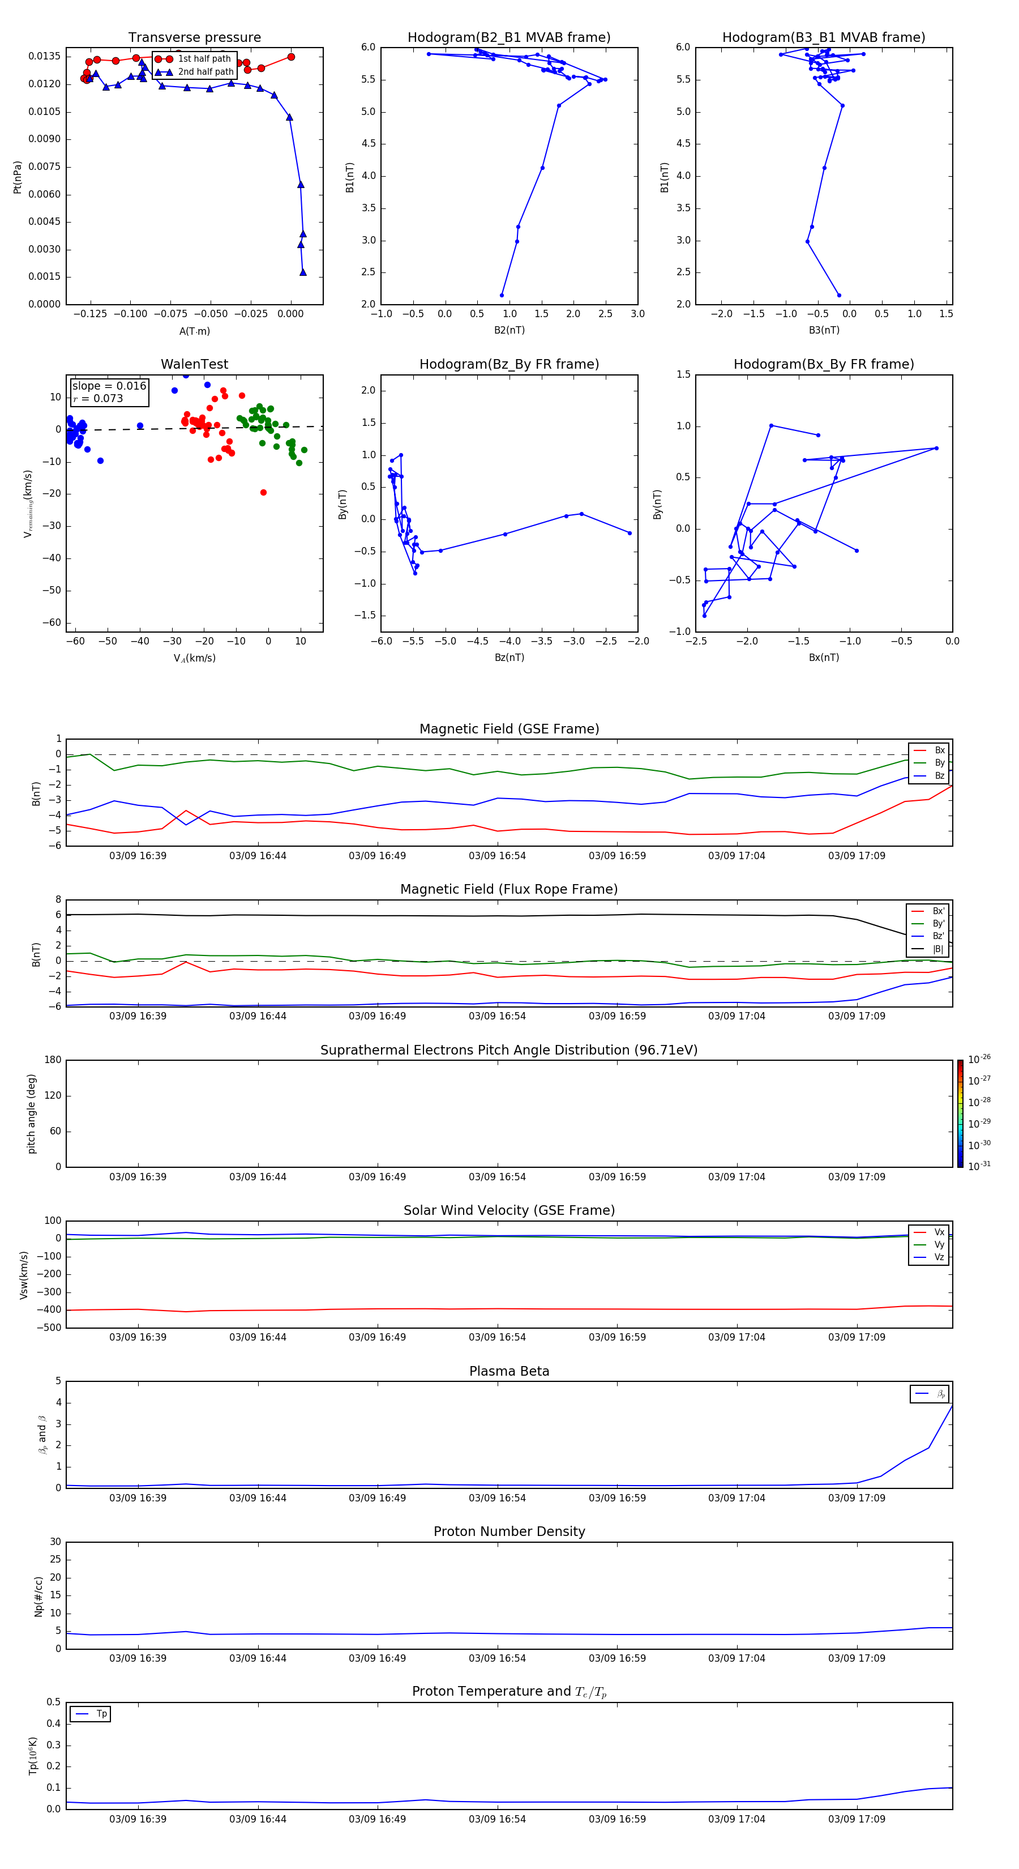1019x1869 pixels.
Task: Click the "B2(nT)" x-axis label
Action: click(x=509, y=330)
